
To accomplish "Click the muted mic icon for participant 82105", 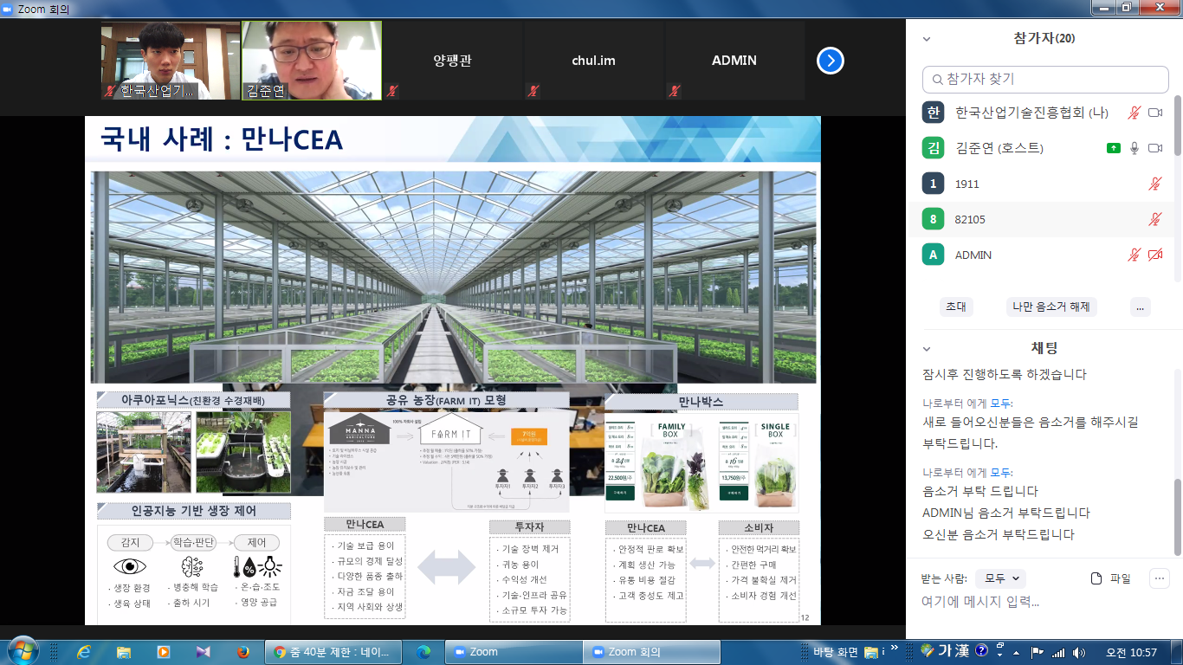I will coord(1154,219).
